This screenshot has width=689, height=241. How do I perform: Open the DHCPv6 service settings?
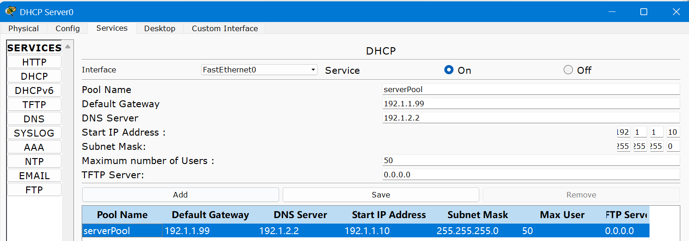point(34,90)
